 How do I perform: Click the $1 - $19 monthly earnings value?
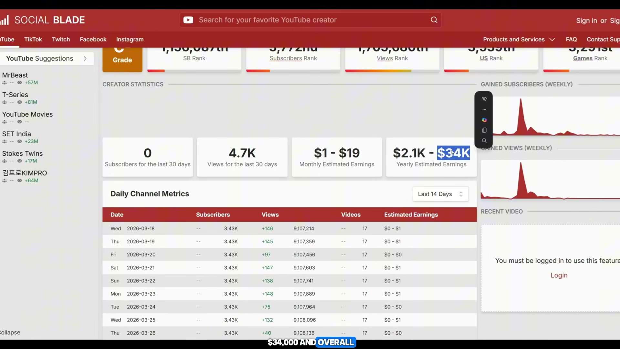[x=336, y=153]
